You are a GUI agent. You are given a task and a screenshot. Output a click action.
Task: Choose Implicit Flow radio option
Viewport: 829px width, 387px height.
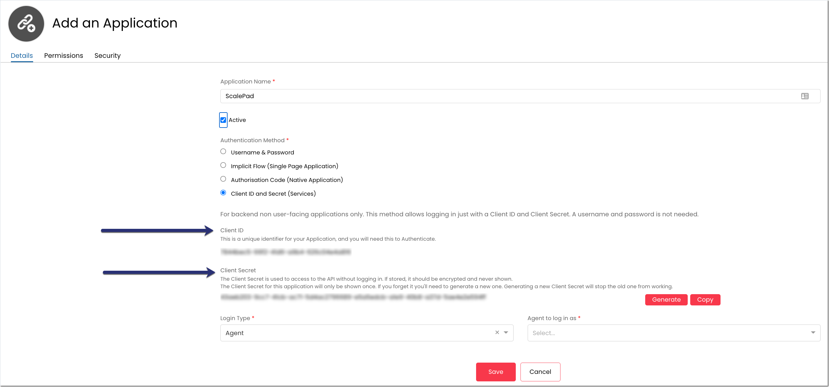tap(223, 165)
